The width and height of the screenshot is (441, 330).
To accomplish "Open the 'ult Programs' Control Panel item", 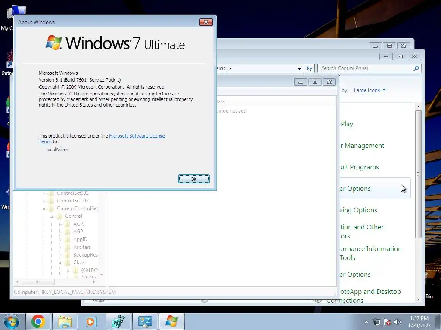I will [360, 167].
